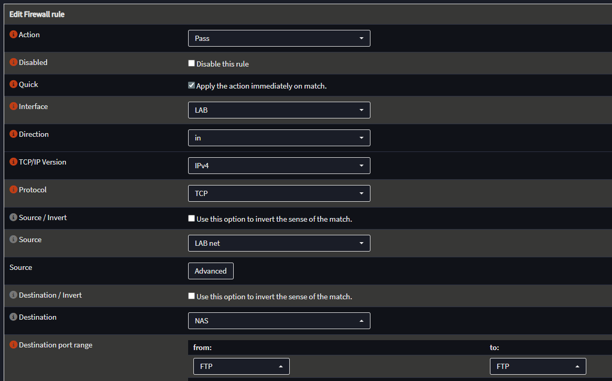Image resolution: width=612 pixels, height=381 pixels.
Task: Click the info icon beside Interface
Action: pos(13,106)
